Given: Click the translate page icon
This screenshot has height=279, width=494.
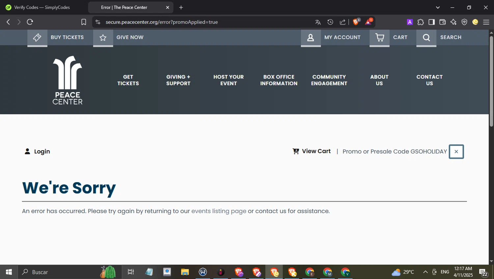Looking at the screenshot, I should [x=318, y=22].
